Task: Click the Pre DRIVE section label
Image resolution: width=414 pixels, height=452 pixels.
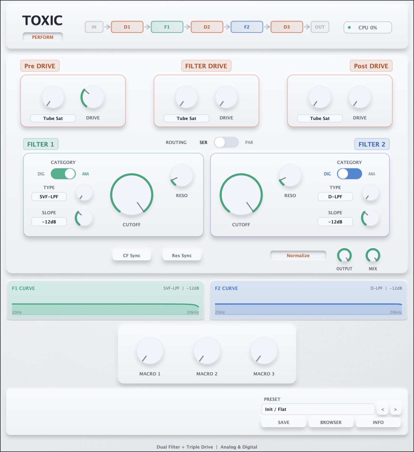Action: [x=40, y=66]
